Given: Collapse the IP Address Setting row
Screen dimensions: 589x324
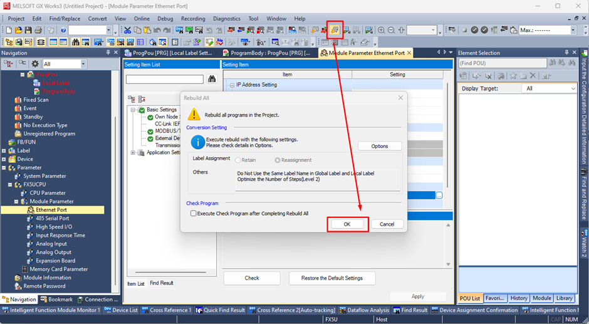Looking at the screenshot, I should pyautogui.click(x=232, y=85).
